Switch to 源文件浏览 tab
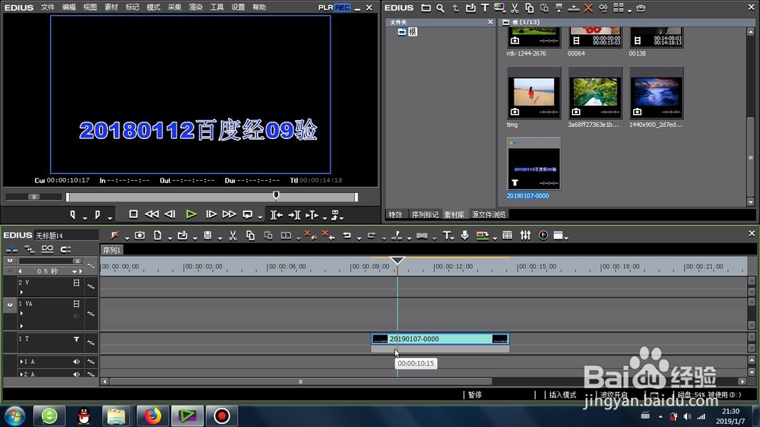Image resolution: width=760 pixels, height=427 pixels. click(x=489, y=215)
